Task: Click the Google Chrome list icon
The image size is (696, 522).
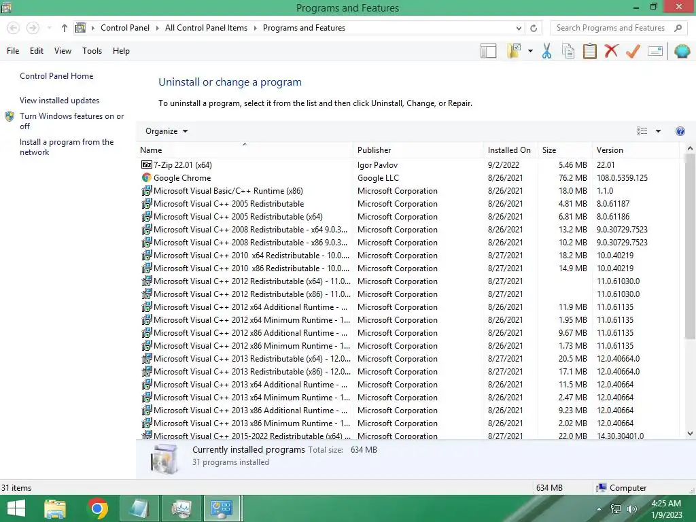Action: [147, 177]
